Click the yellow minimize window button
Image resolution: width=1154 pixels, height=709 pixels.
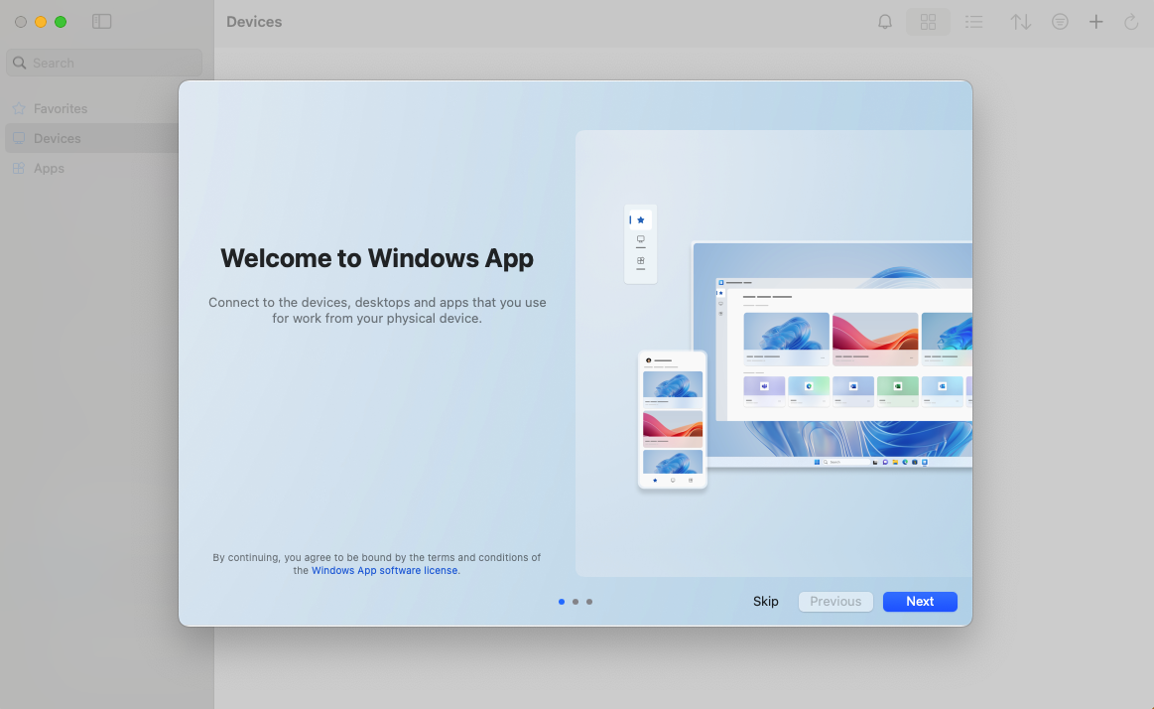pos(41,22)
